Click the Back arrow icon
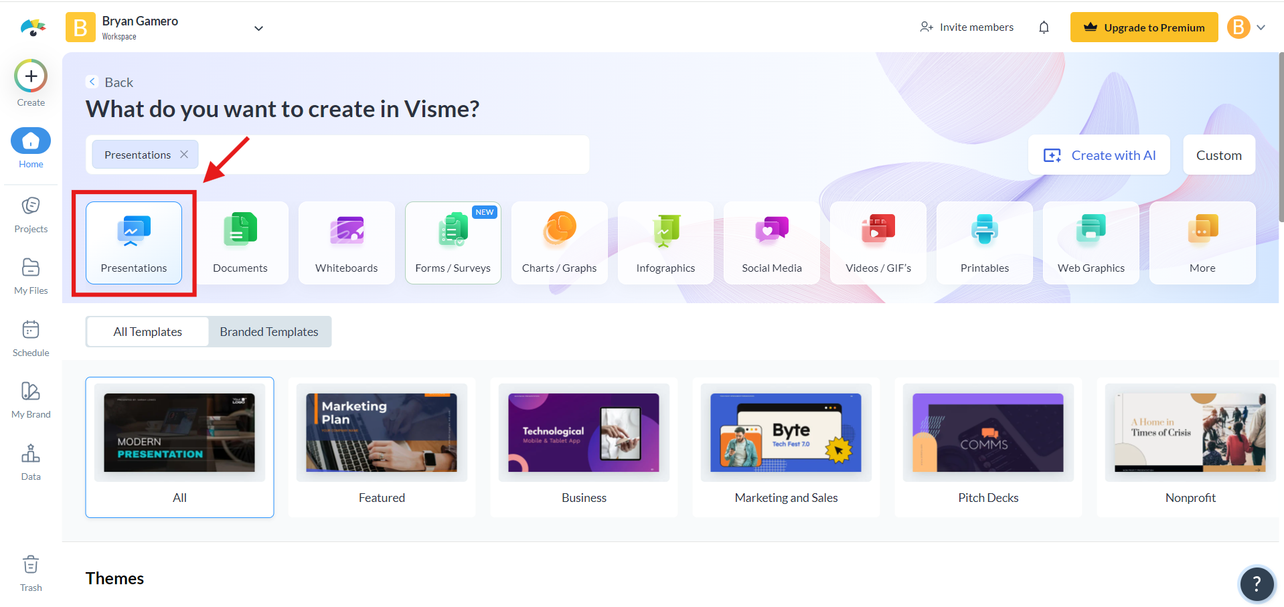 92,82
